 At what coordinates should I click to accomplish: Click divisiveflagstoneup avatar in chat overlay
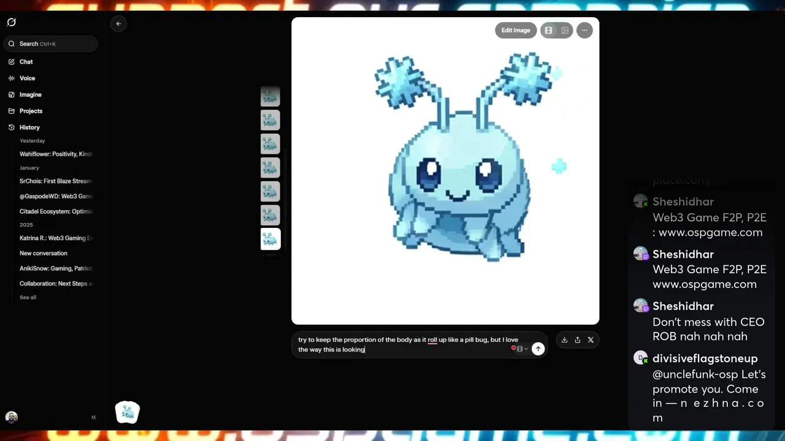coord(640,358)
